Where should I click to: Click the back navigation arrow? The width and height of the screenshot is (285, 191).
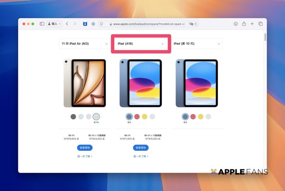click(67, 24)
